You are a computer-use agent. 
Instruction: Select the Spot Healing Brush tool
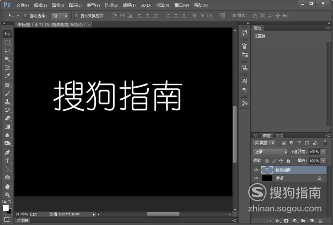[x=7, y=85]
